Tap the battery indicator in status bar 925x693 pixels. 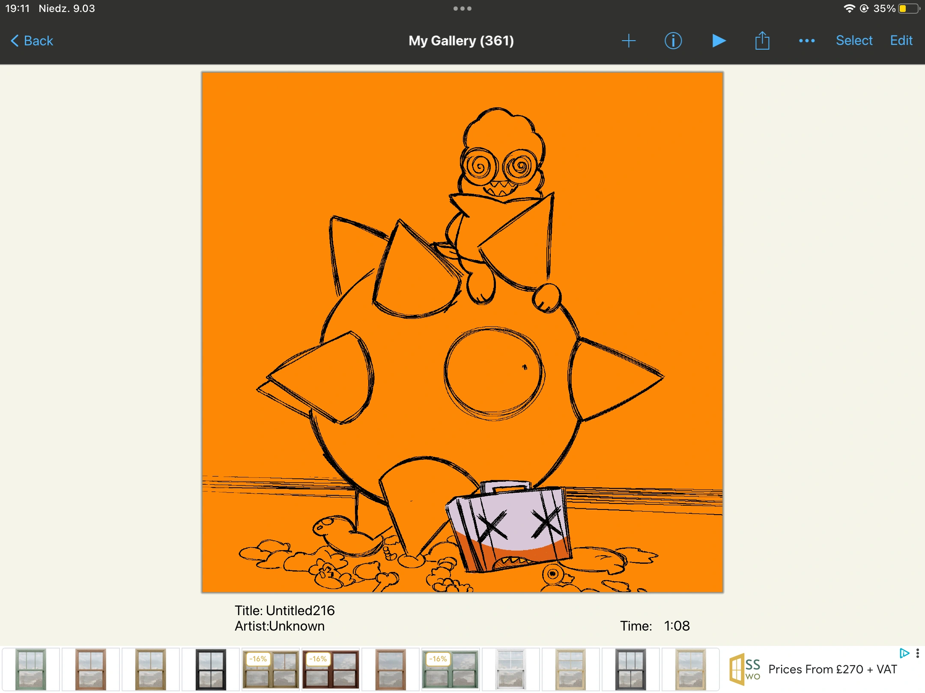pyautogui.click(x=908, y=9)
